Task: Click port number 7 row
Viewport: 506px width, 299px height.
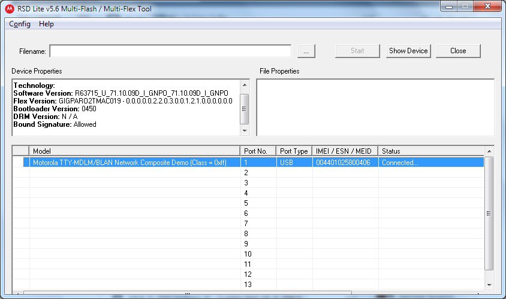Action: [x=248, y=224]
